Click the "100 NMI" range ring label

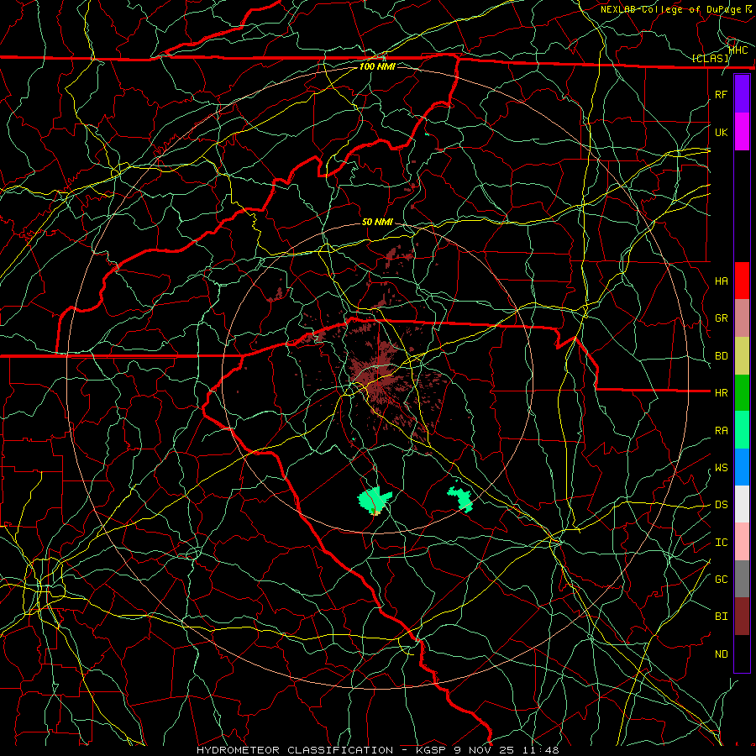[377, 66]
